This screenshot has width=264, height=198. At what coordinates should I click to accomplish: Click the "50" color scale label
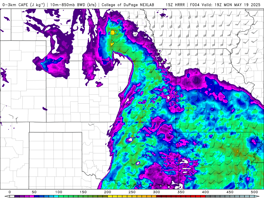(x=34, y=192)
